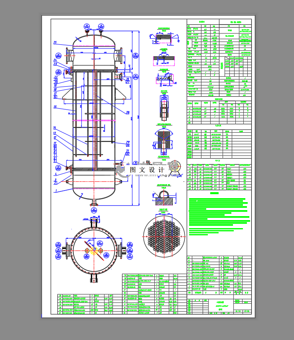Select the top plan view of the vessel
294x340 pixels.
[94, 251]
